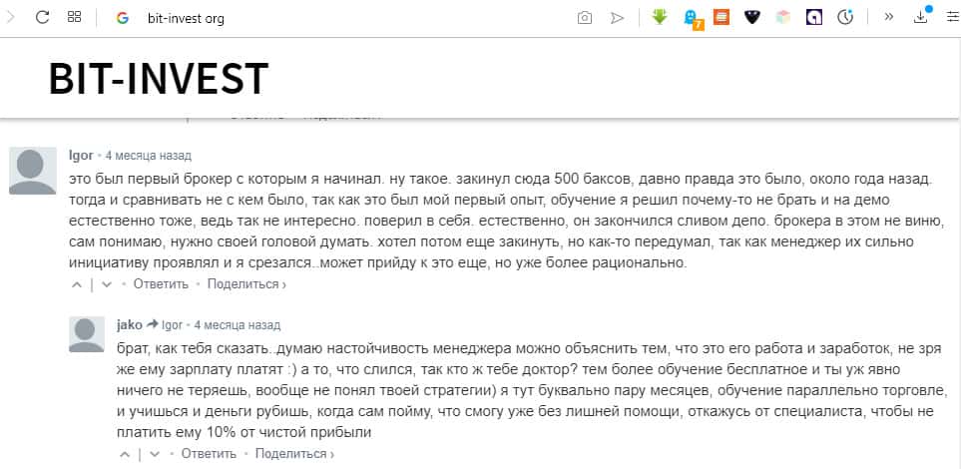Click the Igor reply-to link beside jako
The height and width of the screenshot is (469, 961).
173,325
